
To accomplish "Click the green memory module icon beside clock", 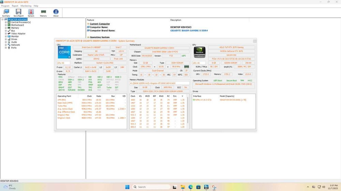I will coord(187,67).
